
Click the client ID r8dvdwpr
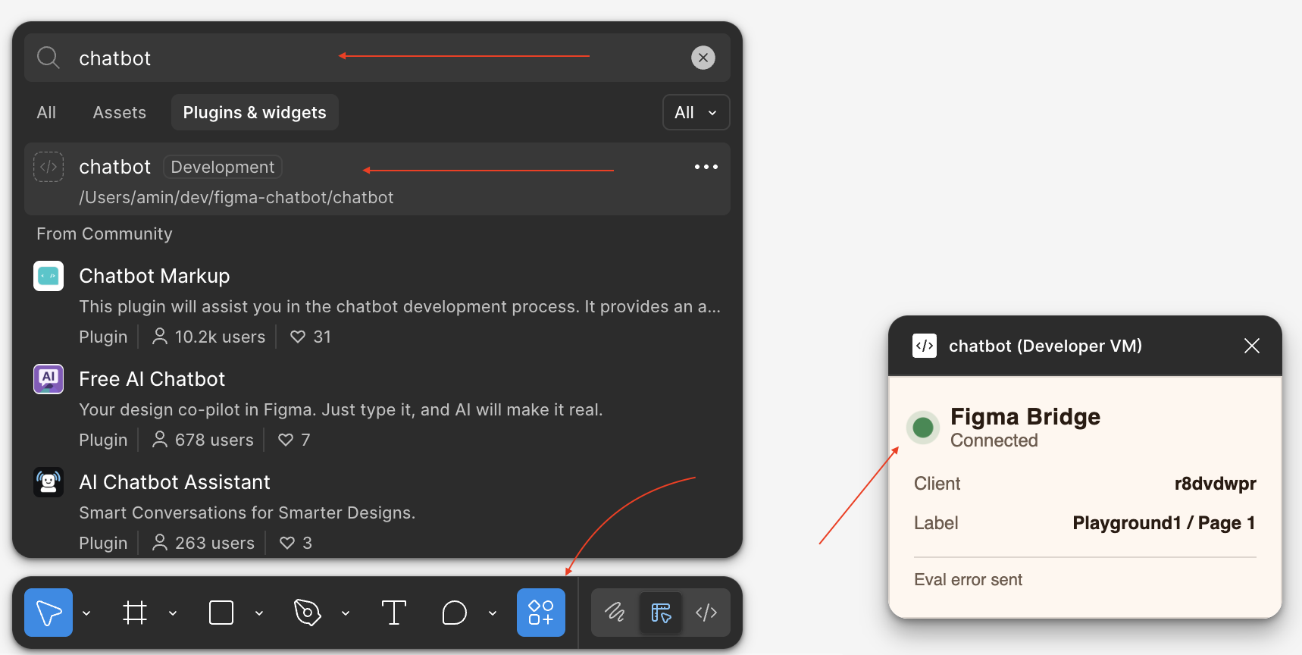pos(1216,484)
